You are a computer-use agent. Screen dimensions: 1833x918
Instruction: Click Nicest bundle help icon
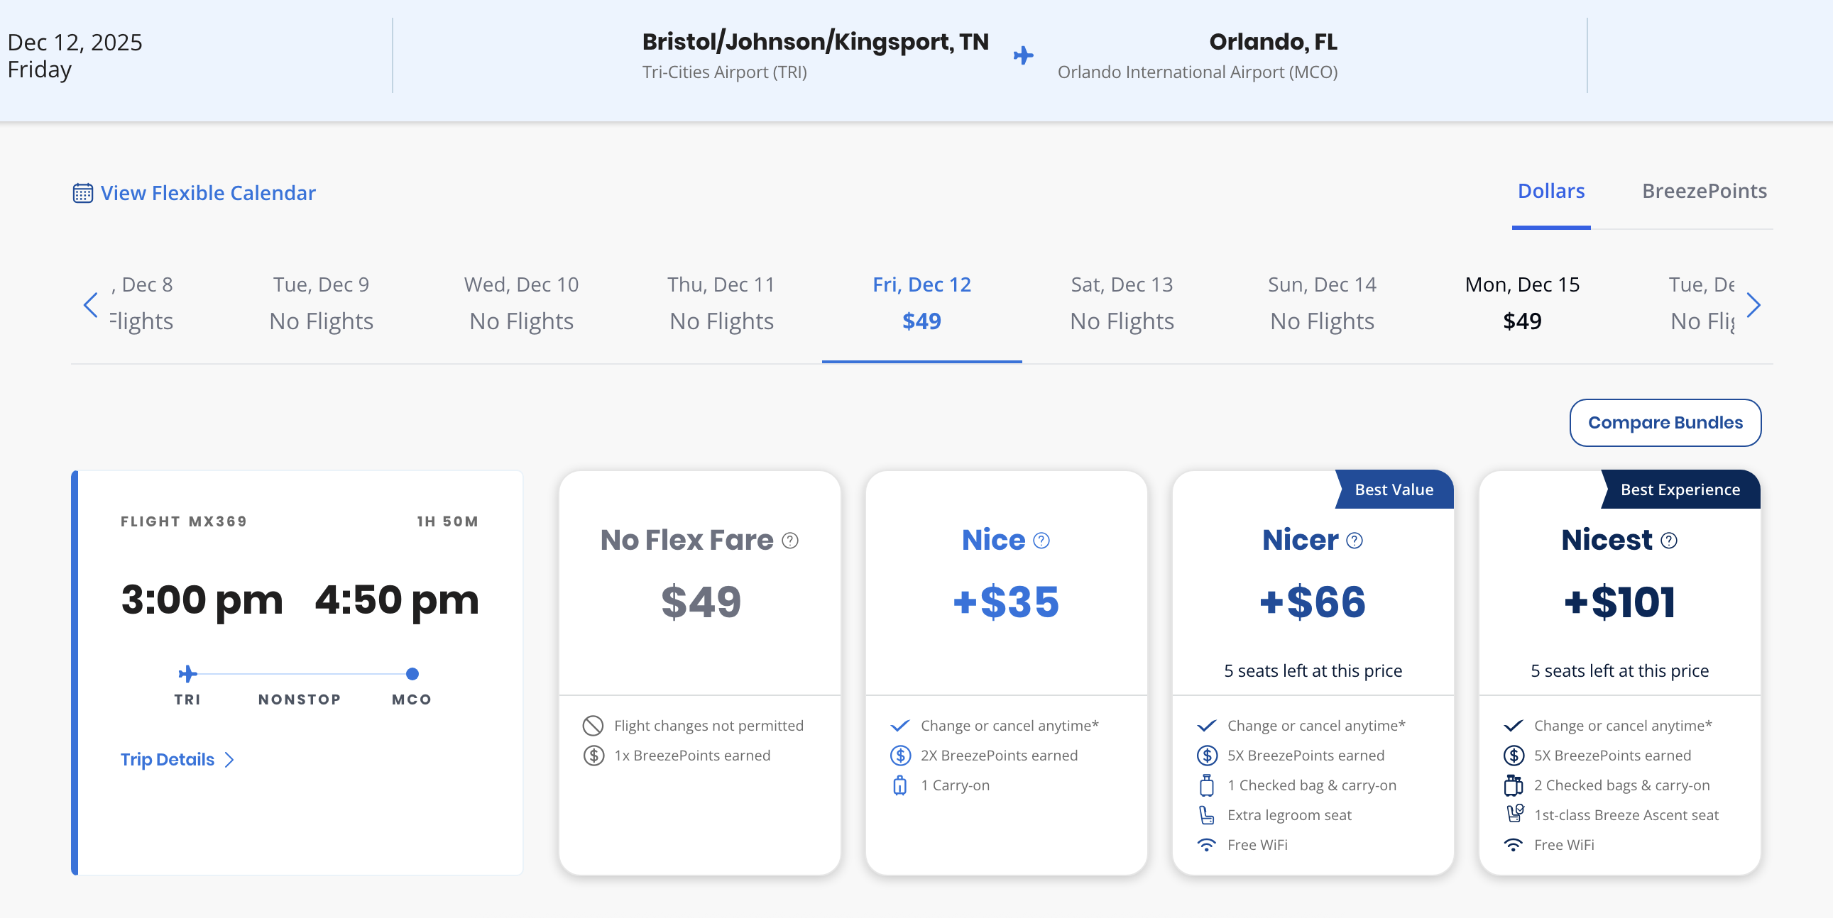point(1668,541)
